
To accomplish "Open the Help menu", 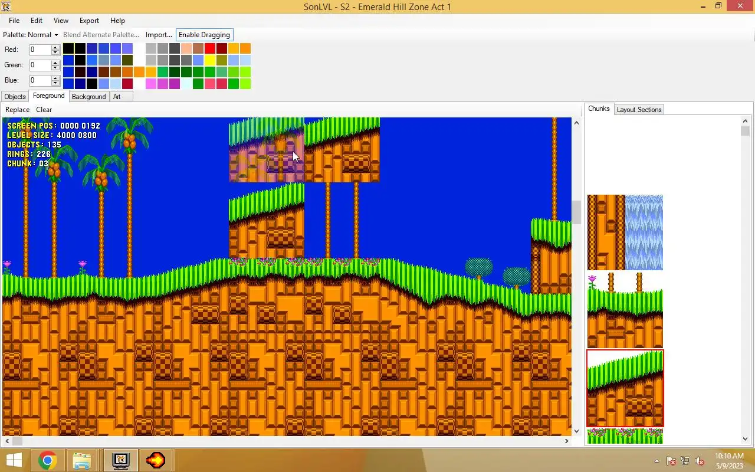I will [117, 21].
